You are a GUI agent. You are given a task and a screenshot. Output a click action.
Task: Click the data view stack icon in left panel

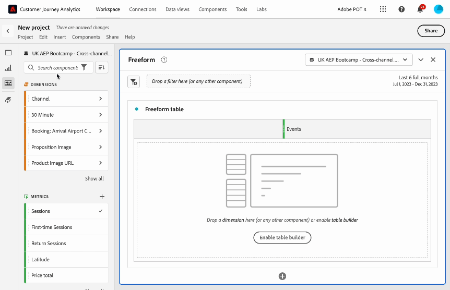point(26,53)
